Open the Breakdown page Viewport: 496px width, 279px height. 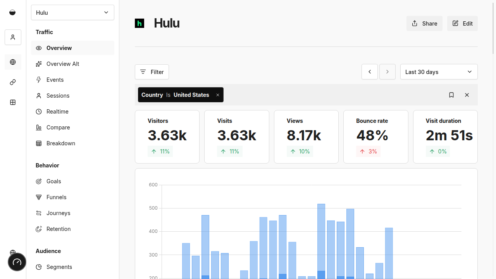tap(72, 143)
